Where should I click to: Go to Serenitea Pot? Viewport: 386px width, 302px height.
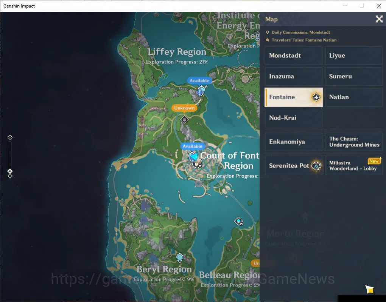tap(293, 166)
